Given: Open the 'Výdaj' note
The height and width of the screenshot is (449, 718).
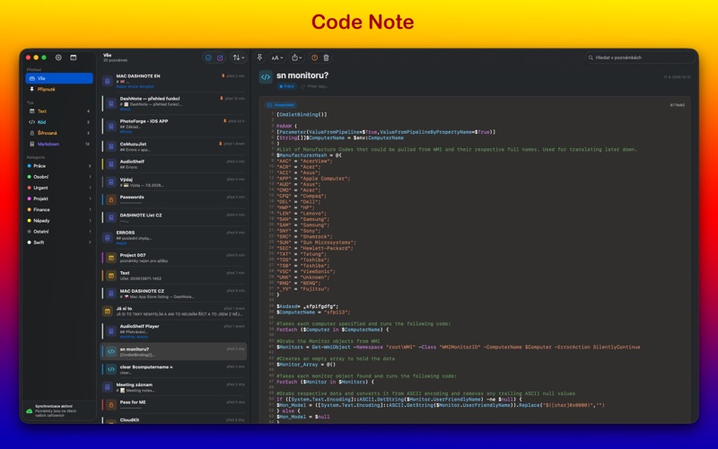Looking at the screenshot, I should [173, 182].
